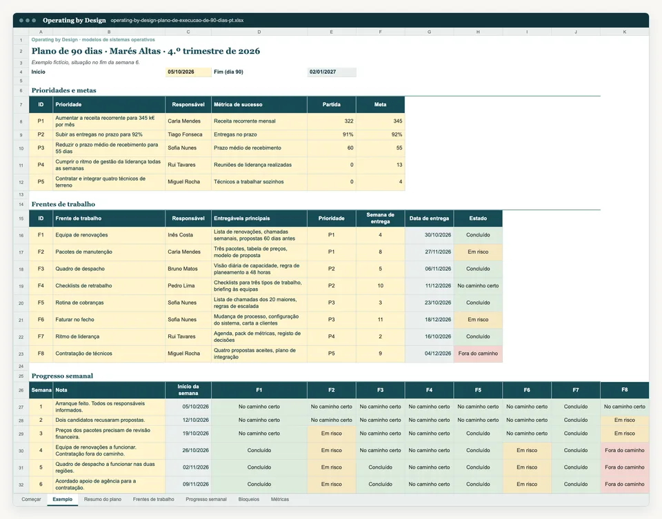Screen dimensions: 662x519
Task: Select the 'Frentes de trabalho' section heading
Action: (63, 204)
